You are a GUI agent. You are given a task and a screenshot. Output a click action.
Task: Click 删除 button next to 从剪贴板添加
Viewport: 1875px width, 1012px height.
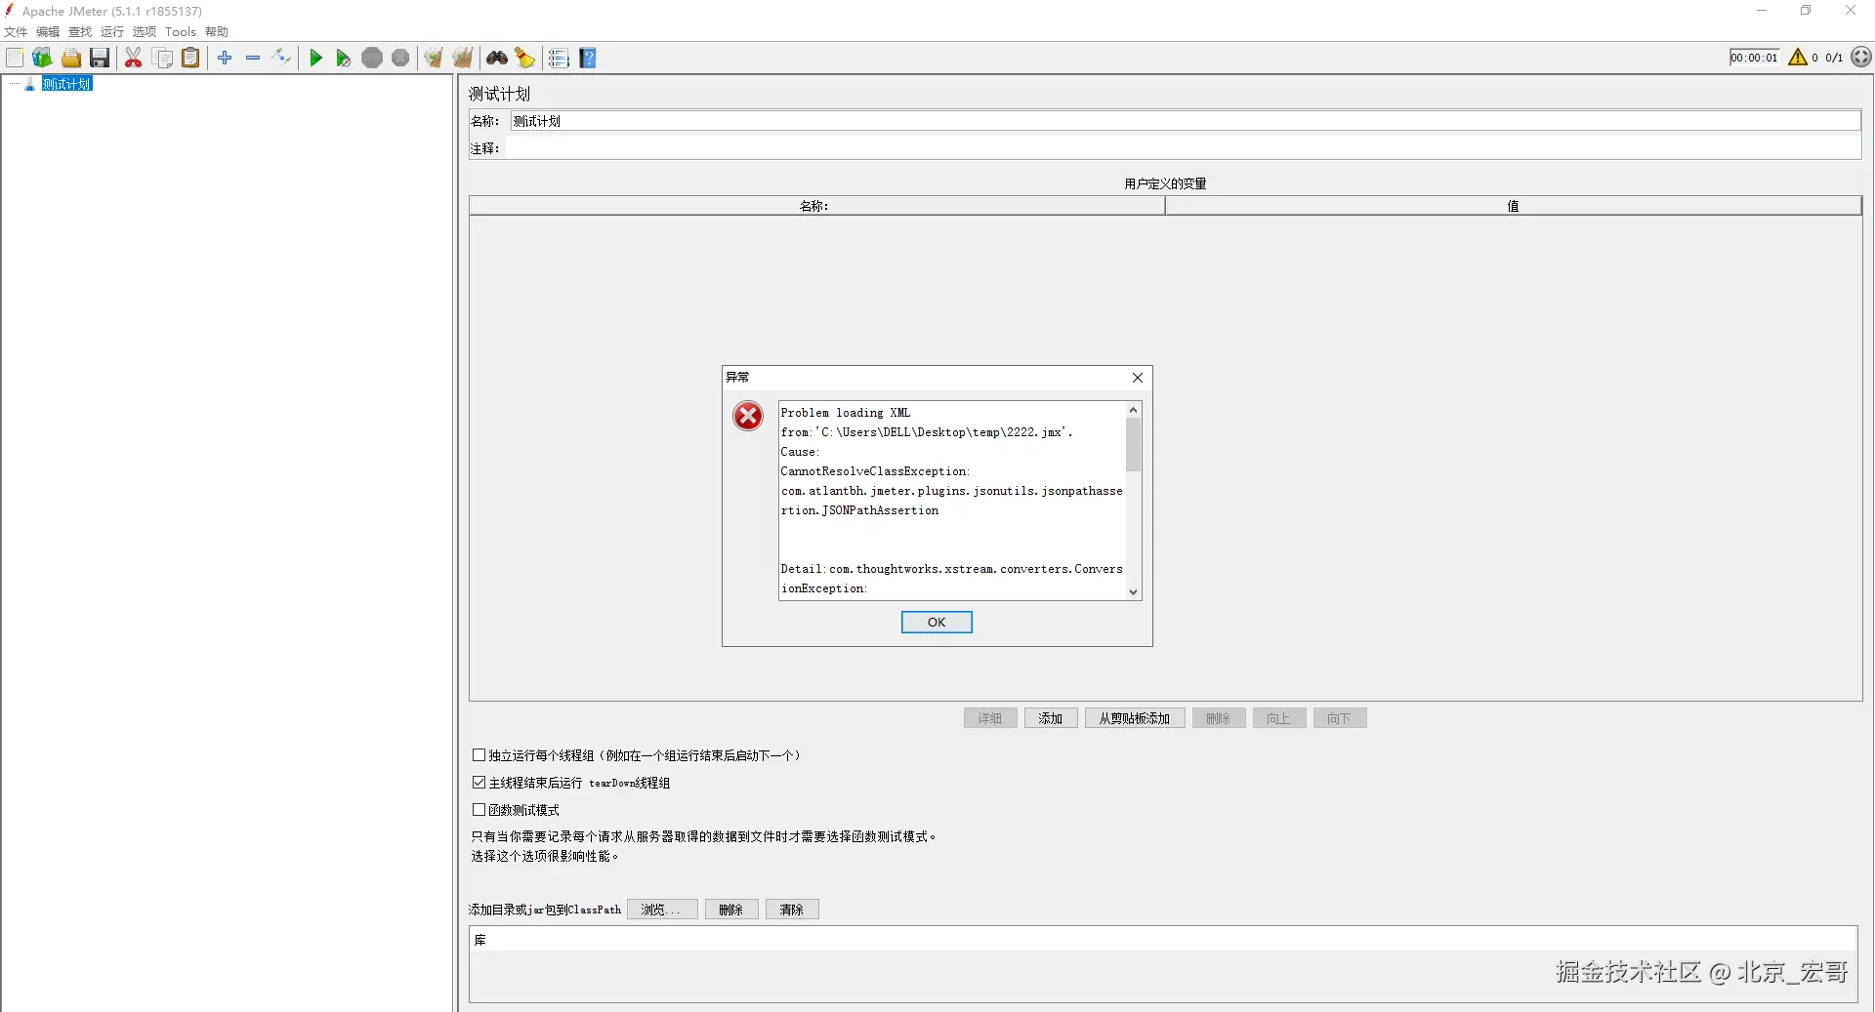click(x=1219, y=718)
